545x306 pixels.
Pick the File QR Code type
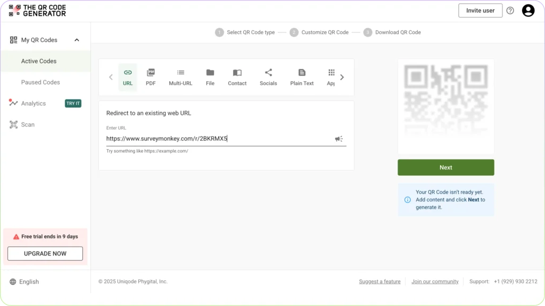[x=210, y=77]
